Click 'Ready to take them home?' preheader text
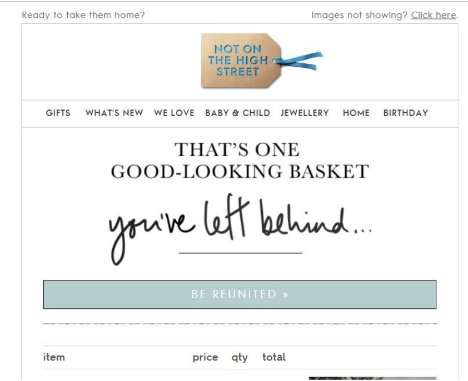 click(83, 15)
